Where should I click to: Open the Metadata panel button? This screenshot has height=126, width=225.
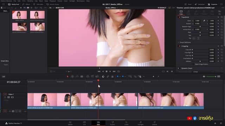pyautogui.click(x=200, y=4)
